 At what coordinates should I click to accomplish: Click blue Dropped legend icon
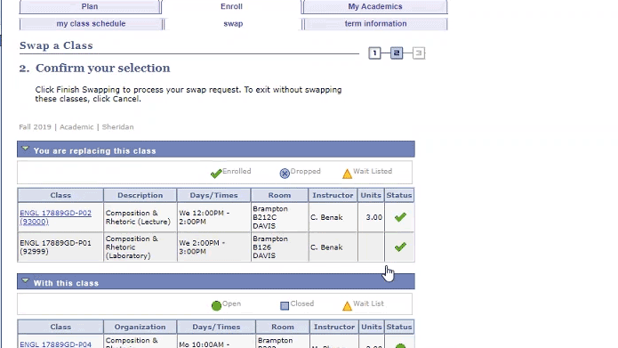(285, 174)
